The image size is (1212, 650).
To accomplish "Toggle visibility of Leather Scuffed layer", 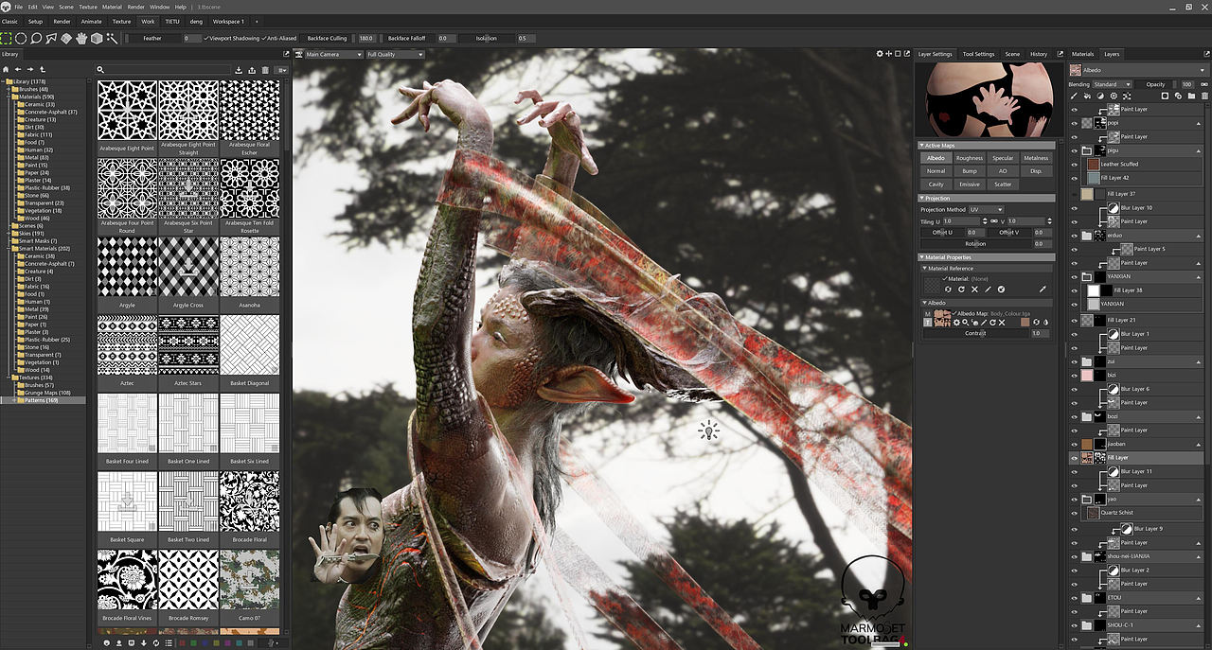I will [x=1074, y=165].
